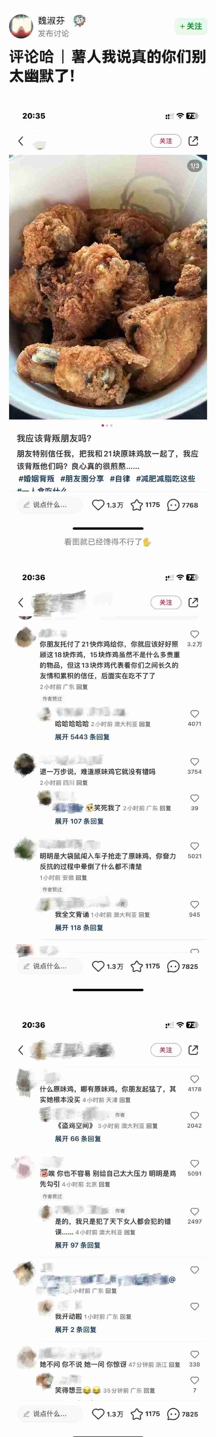Open the fried chicken photo marked 1/3
The height and width of the screenshot is (1437, 216).
[108, 287]
